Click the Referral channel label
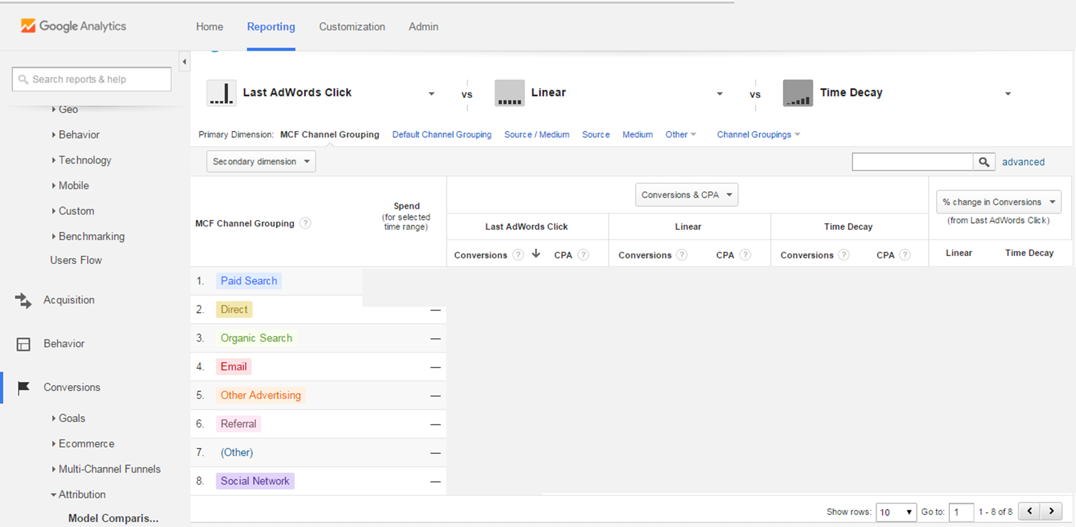Screen dimensions: 1076x527 coord(238,424)
